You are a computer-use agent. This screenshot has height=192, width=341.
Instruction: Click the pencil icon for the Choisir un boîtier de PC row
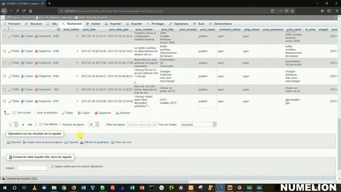point(10,90)
